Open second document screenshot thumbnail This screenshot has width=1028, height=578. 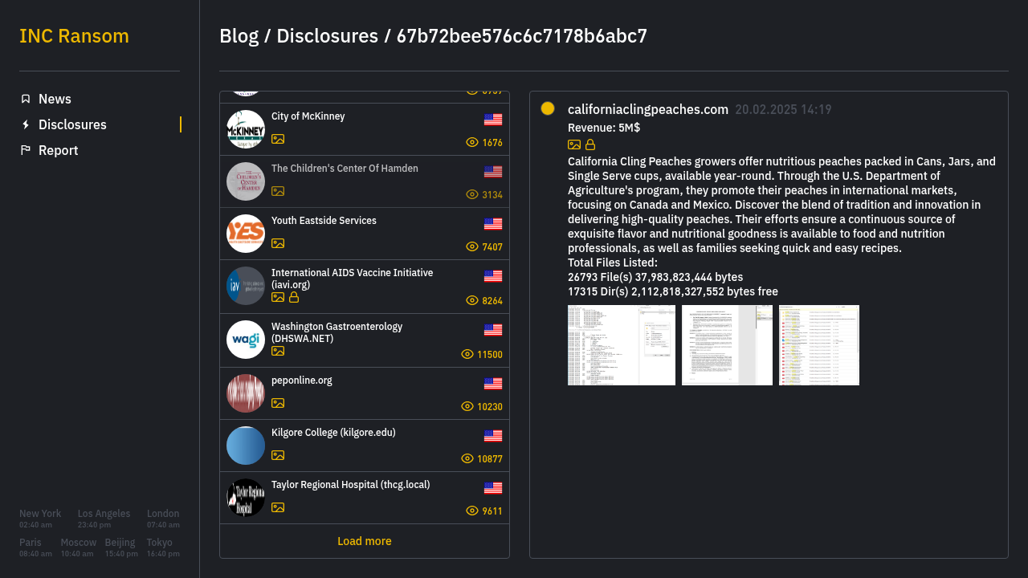coord(727,345)
